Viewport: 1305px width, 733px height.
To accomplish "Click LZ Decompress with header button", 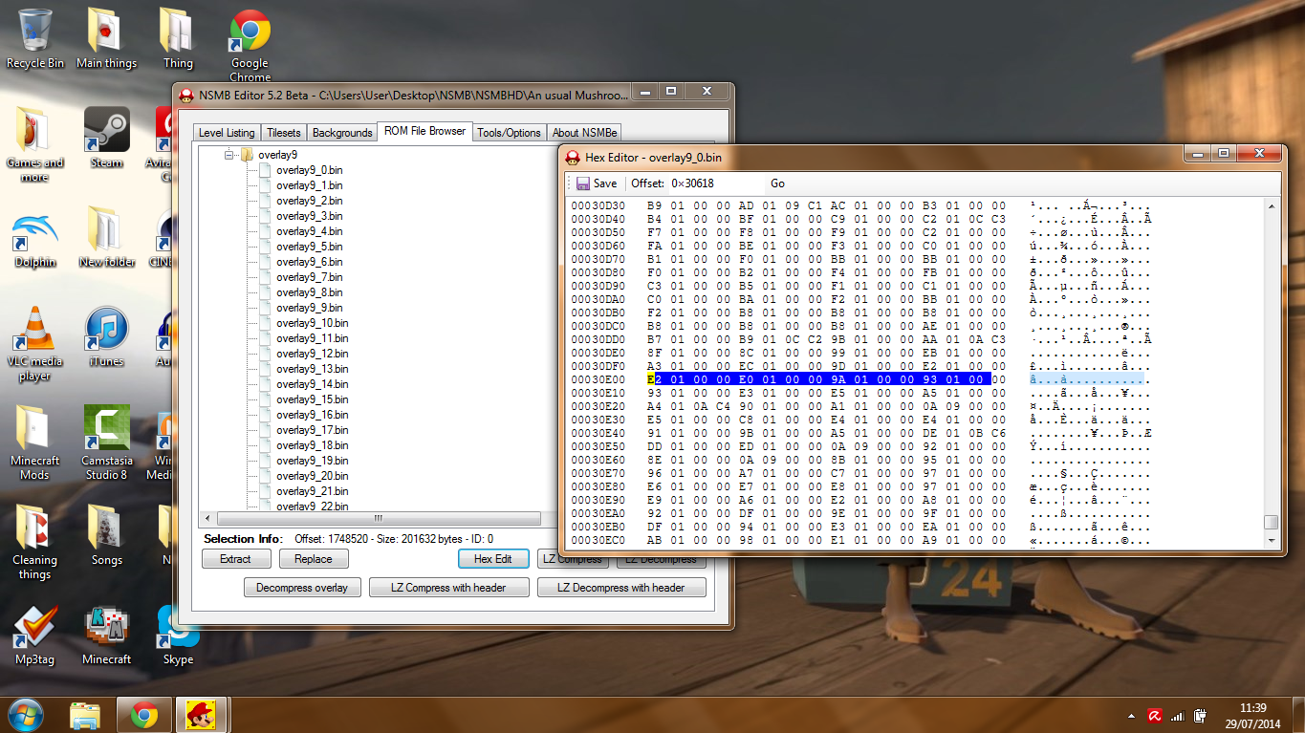I will [621, 588].
